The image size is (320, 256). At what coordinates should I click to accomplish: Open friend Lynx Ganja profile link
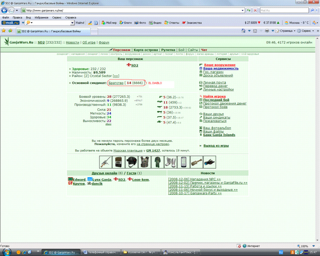[x=102, y=180]
